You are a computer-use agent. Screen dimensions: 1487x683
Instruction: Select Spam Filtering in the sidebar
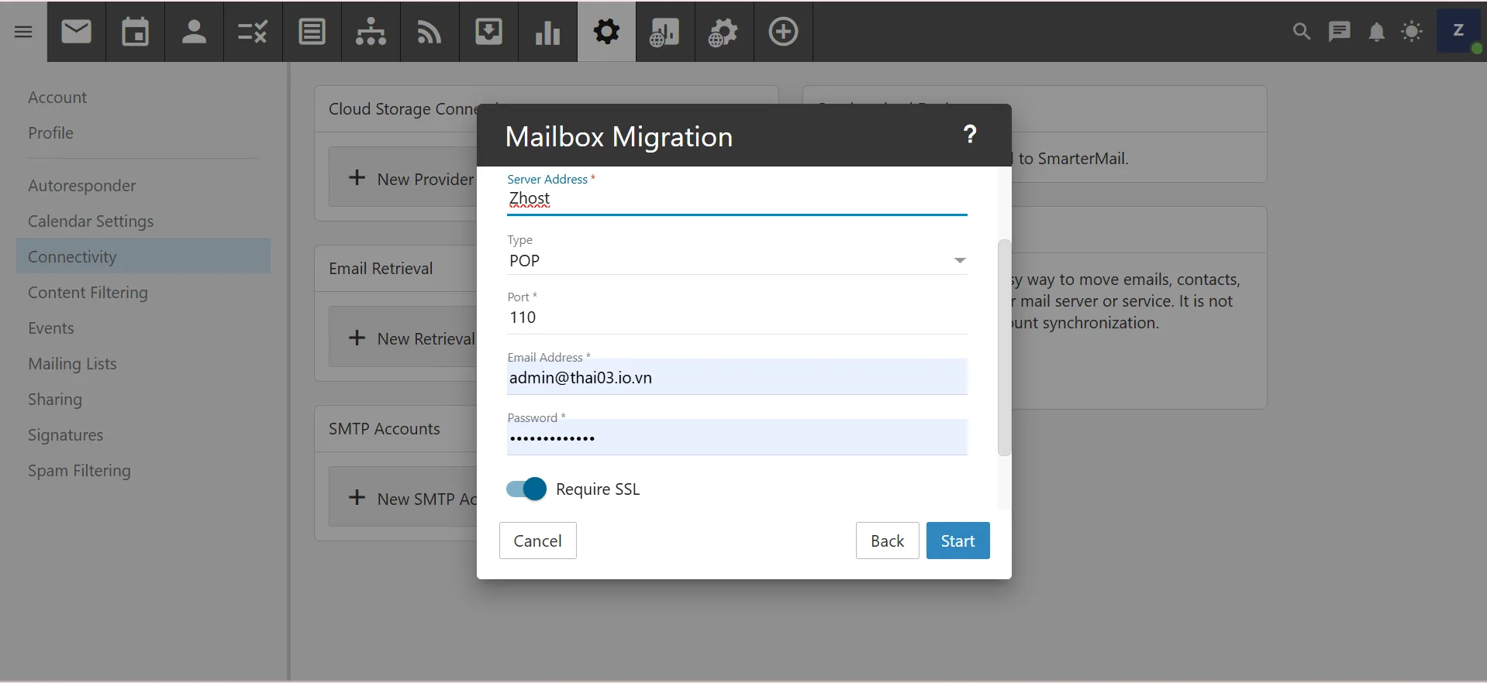[x=79, y=471]
